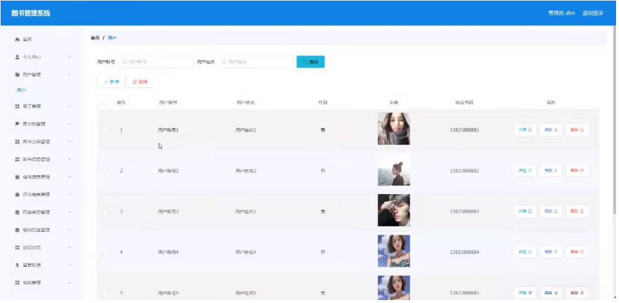Click 用户 in the breadcrumb
This screenshot has height=303, width=619.
pyautogui.click(x=112, y=38)
